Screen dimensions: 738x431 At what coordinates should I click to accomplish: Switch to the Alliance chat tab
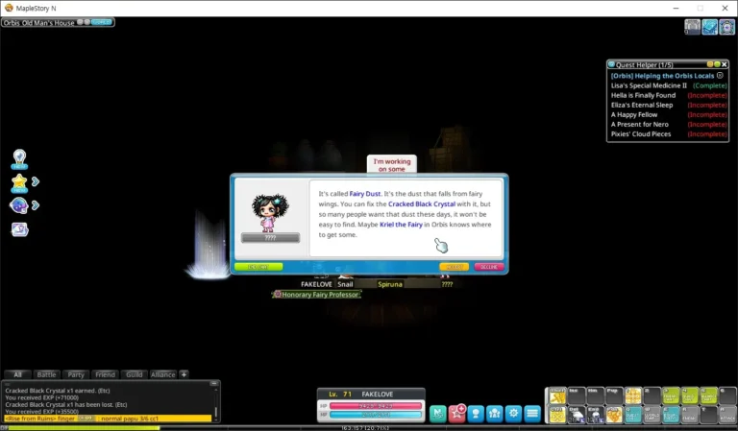pyautogui.click(x=162, y=374)
